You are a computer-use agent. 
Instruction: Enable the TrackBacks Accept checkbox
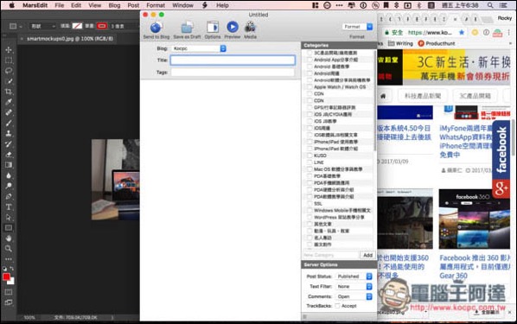point(337,306)
